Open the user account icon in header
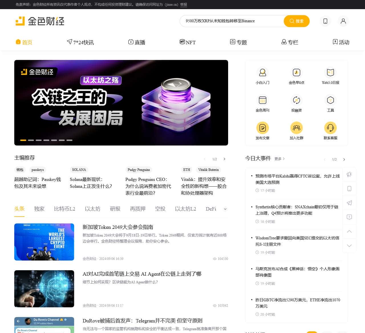Viewport: 365px width, 333px height. pos(343,21)
